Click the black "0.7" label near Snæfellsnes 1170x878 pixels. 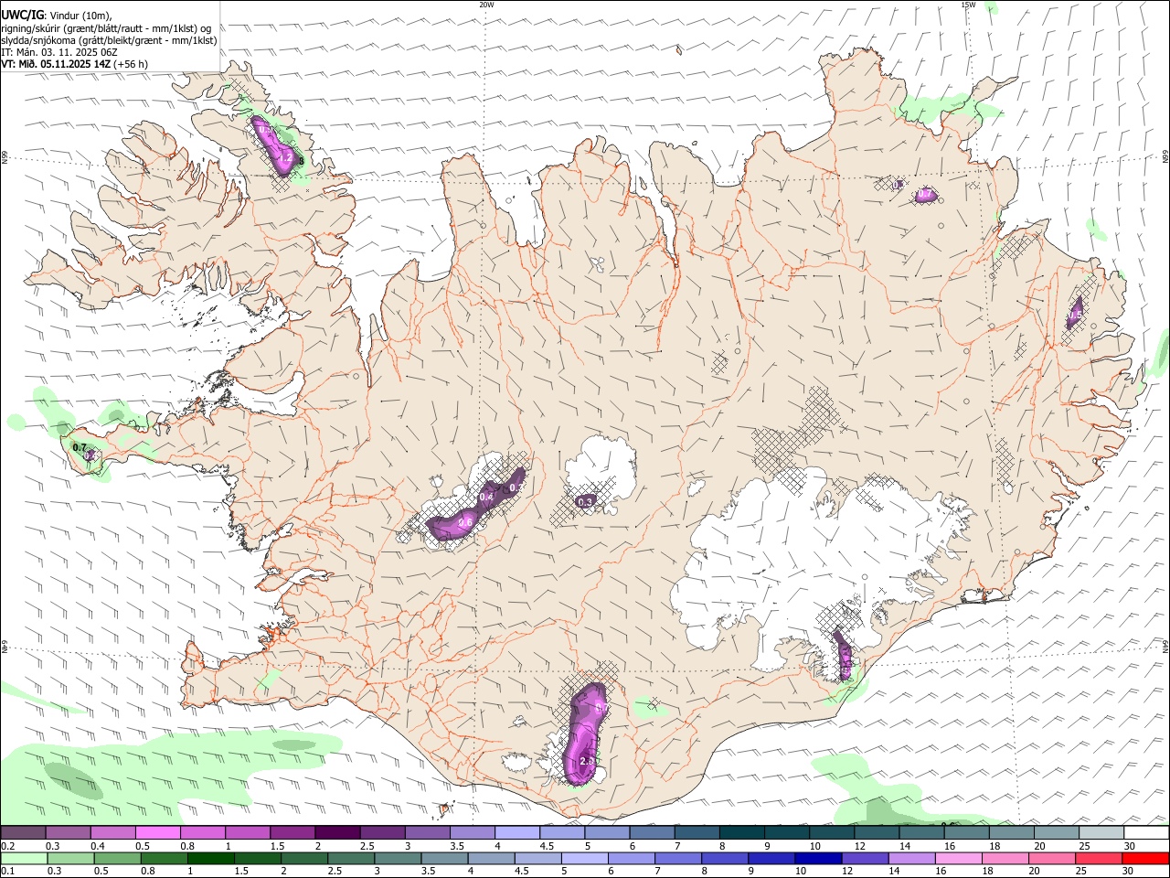79,447
